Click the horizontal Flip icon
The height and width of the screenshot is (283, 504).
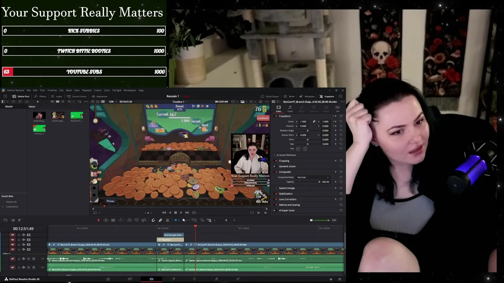pos(298,149)
